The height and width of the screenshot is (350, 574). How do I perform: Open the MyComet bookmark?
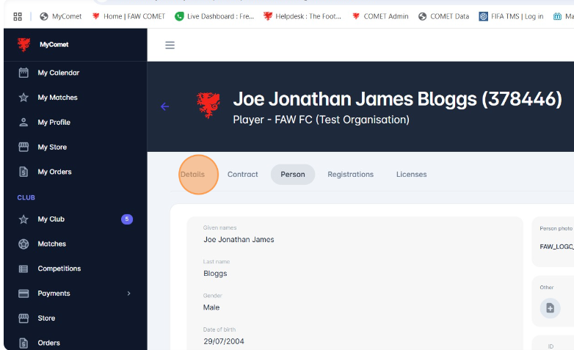pyautogui.click(x=61, y=16)
